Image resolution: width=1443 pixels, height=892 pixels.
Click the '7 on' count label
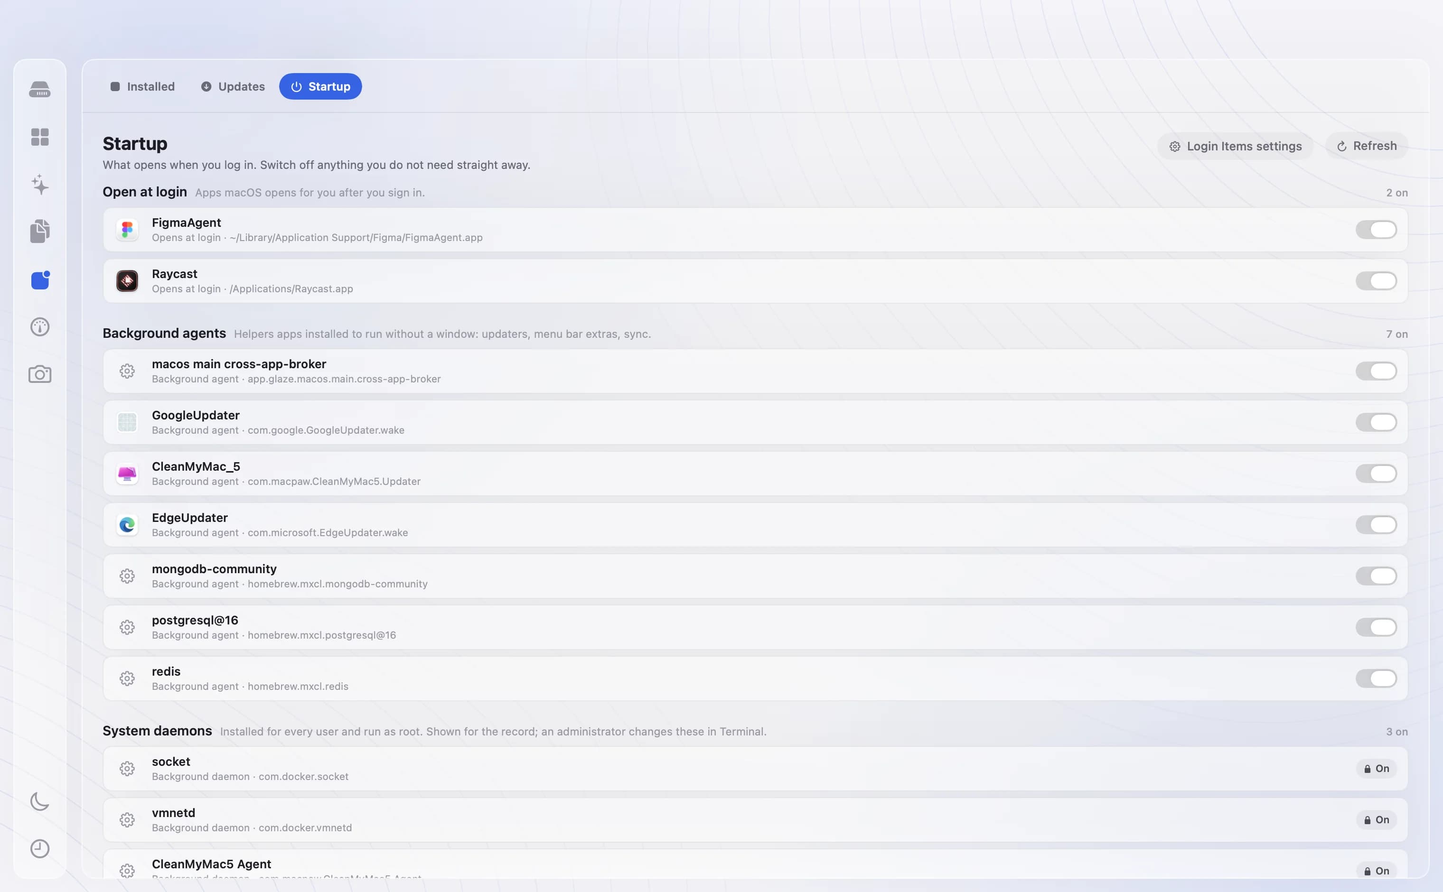pyautogui.click(x=1397, y=334)
